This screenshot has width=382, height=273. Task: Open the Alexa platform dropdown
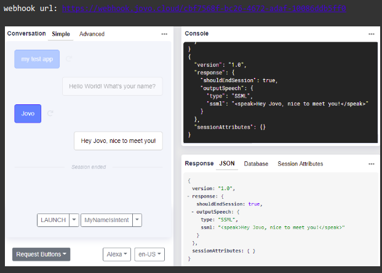click(x=117, y=255)
